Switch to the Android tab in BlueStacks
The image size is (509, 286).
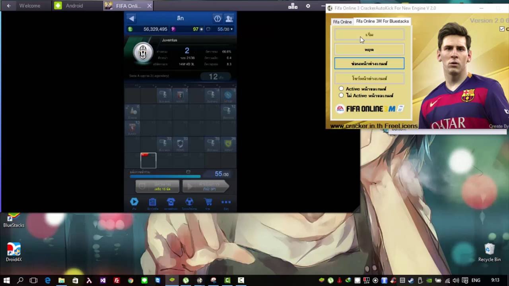click(74, 6)
